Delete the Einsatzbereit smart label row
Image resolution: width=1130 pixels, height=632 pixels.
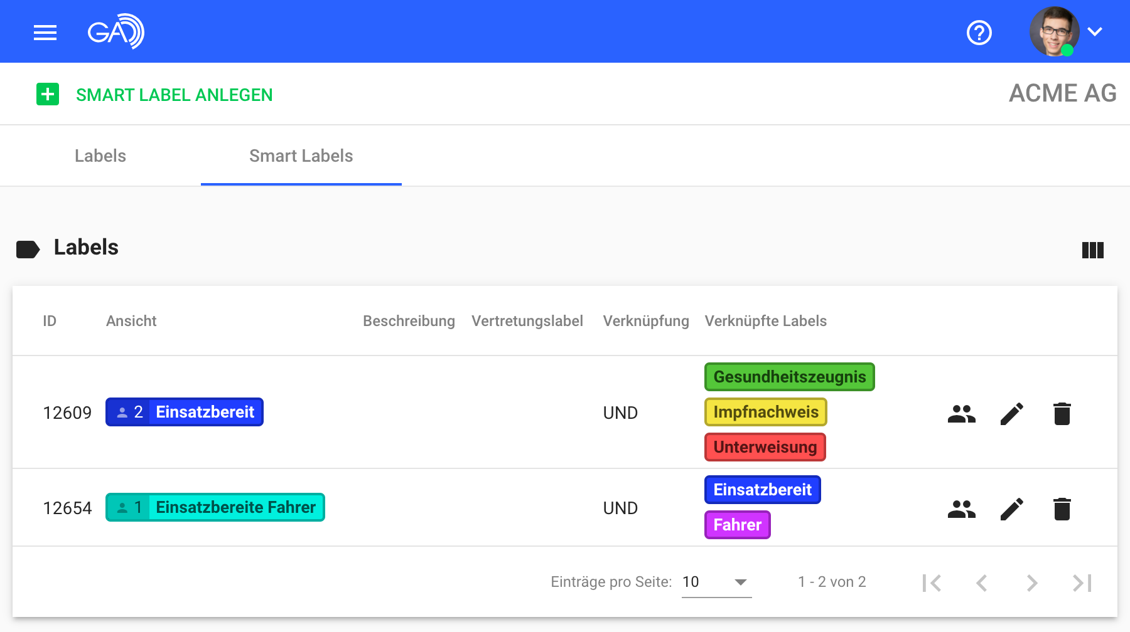(1062, 414)
